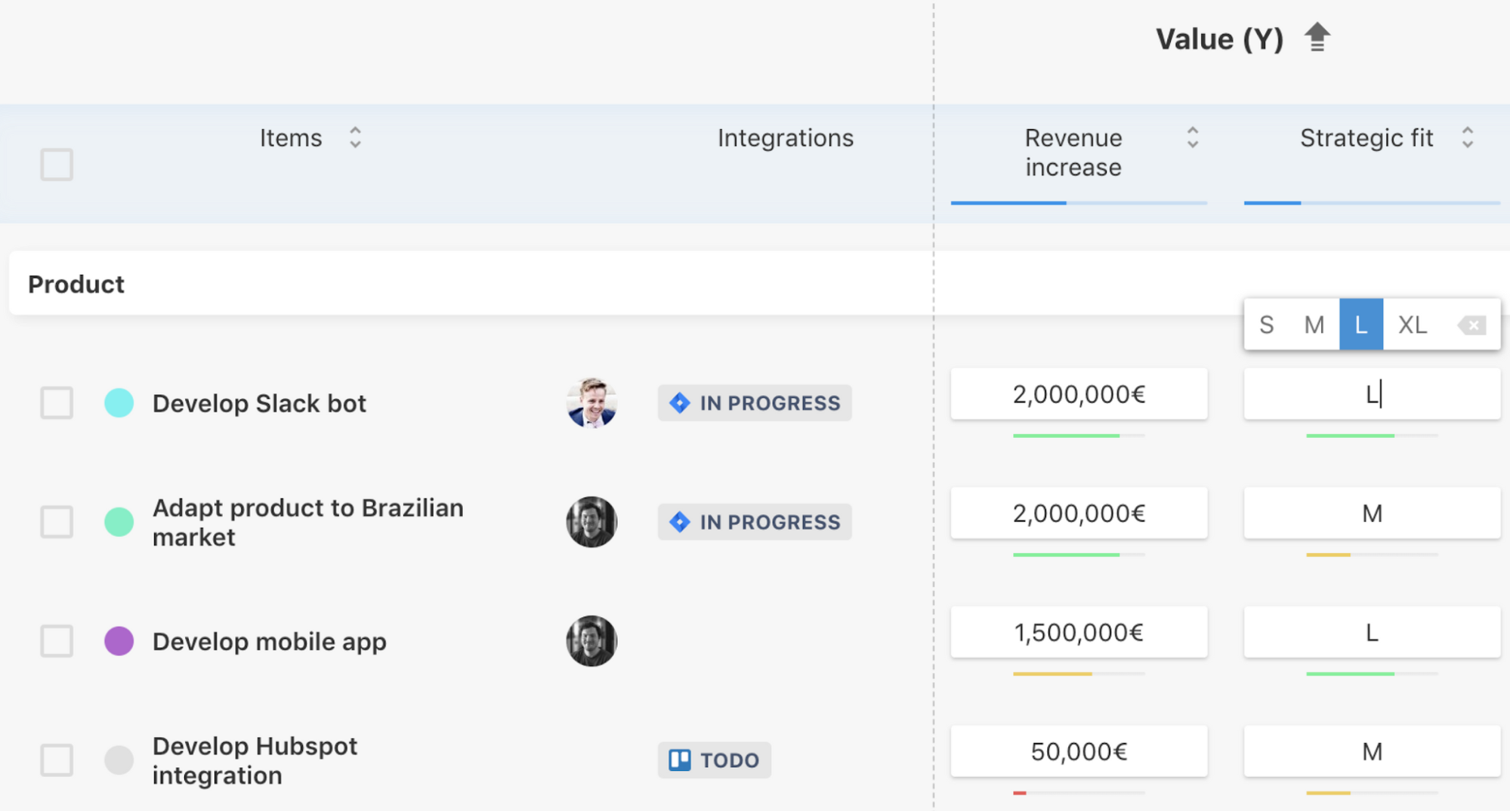
Task: Check the select-all checkbox in the header
Action: [x=56, y=163]
